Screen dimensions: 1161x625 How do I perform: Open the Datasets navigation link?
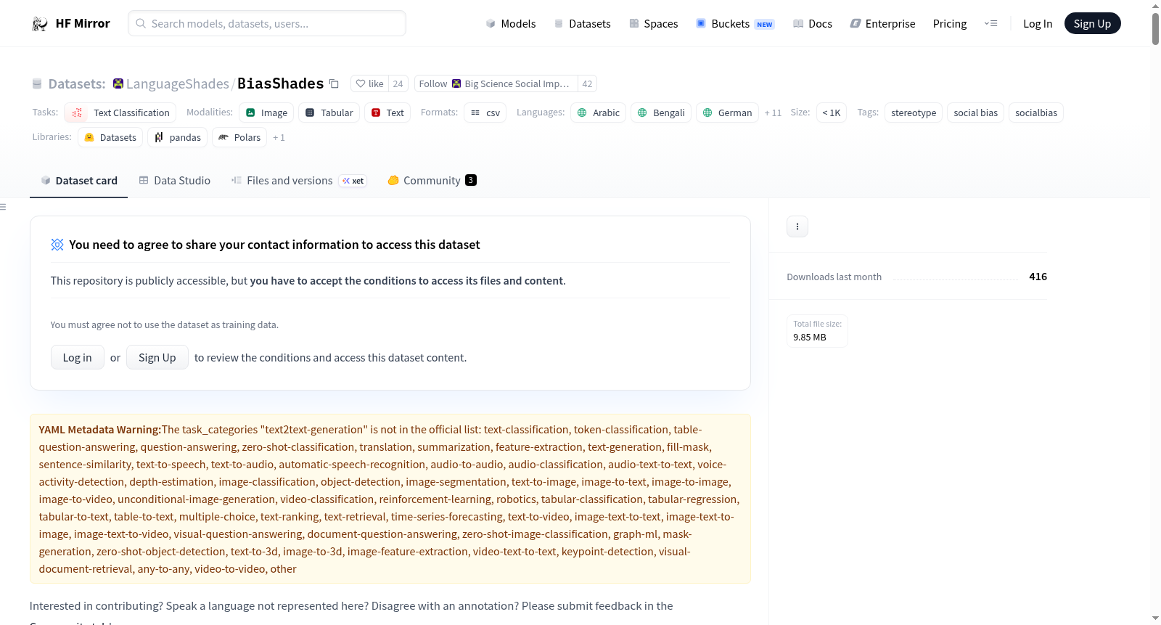click(x=582, y=24)
